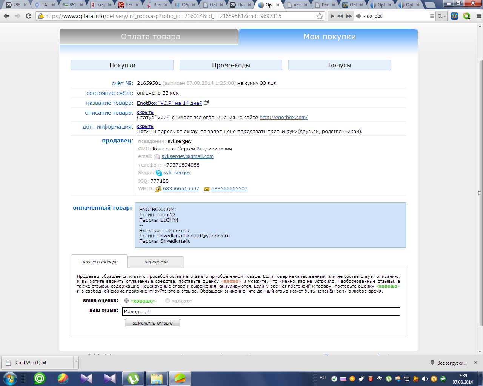The image size is (483, 386).
Task: Collapse описание товара via скрыть link
Action: [x=145, y=112]
